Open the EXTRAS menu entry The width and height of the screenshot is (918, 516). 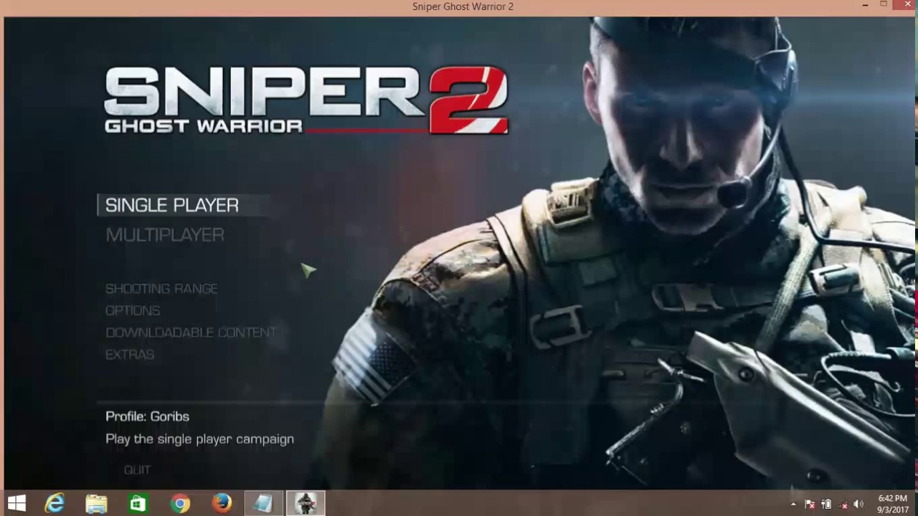coord(130,355)
